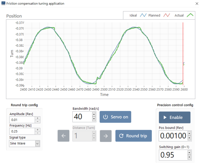Decrease Switching gain with down arrow

[189, 157]
